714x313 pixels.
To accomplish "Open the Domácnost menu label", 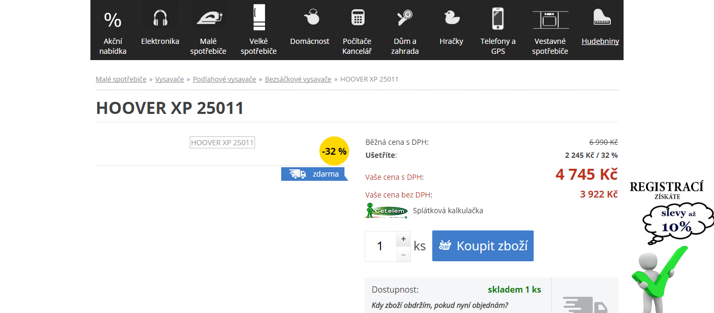I will tap(310, 41).
